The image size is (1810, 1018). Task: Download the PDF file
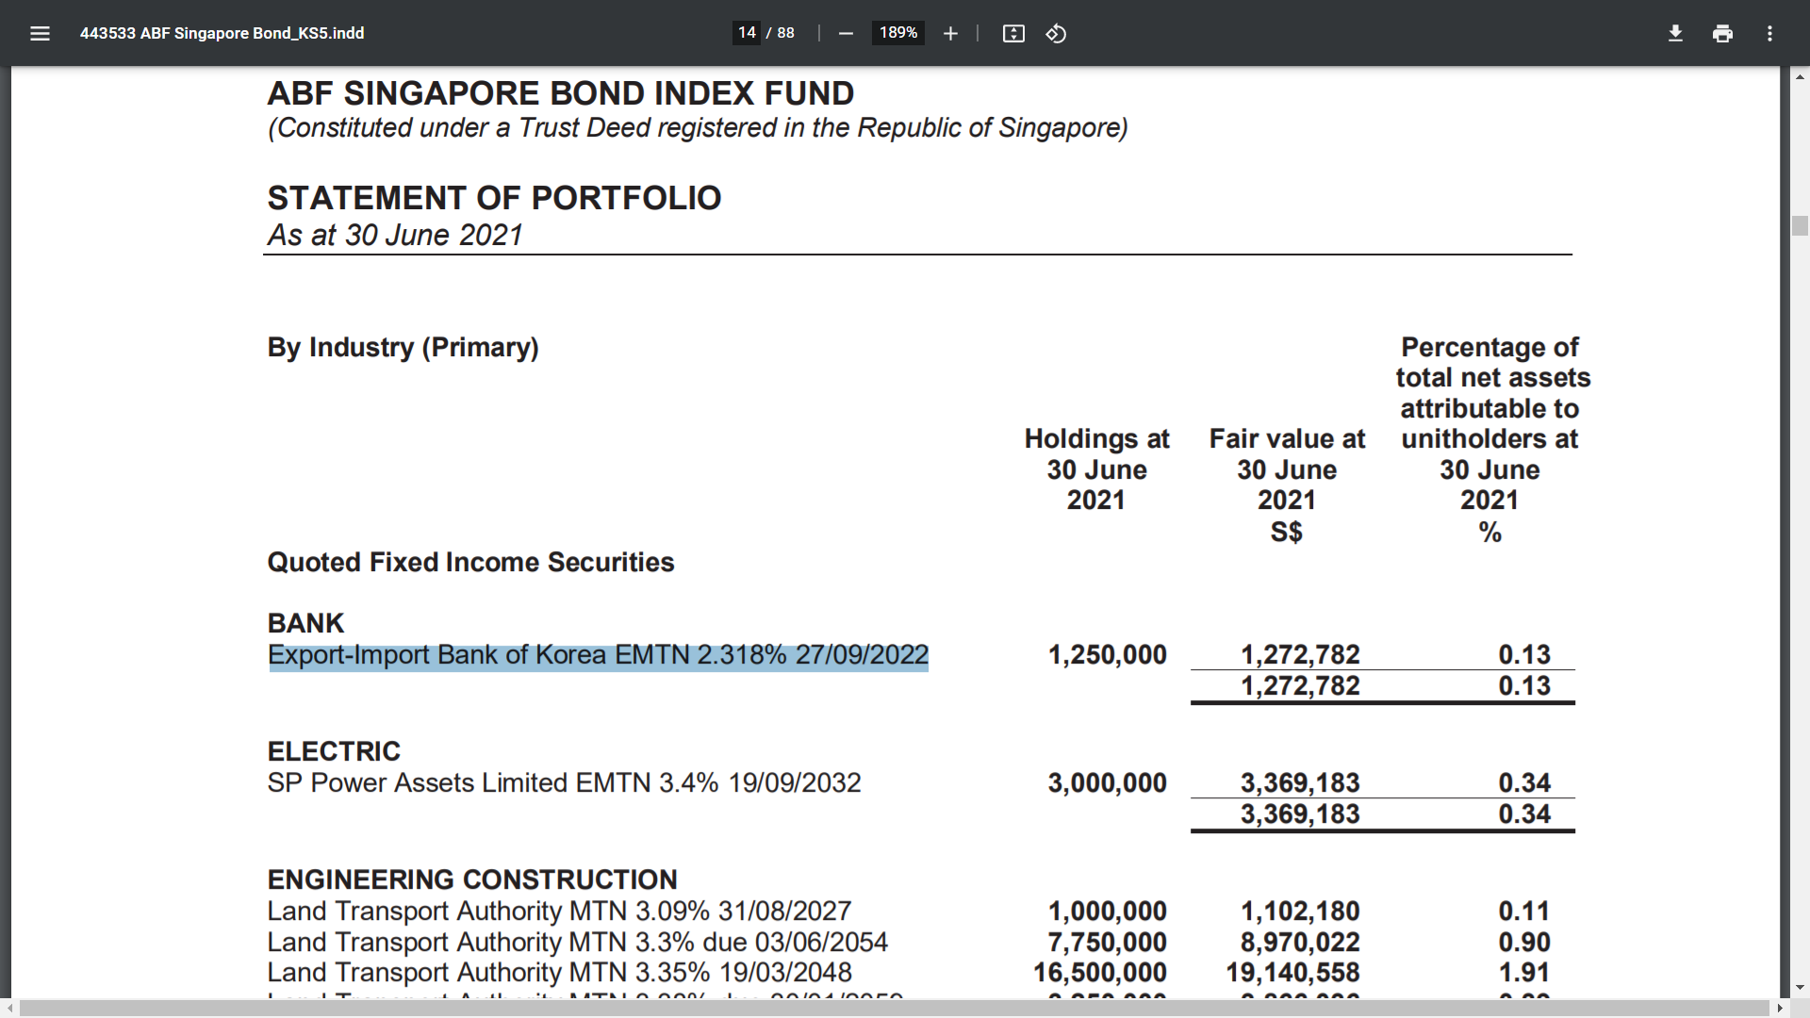coord(1675,34)
